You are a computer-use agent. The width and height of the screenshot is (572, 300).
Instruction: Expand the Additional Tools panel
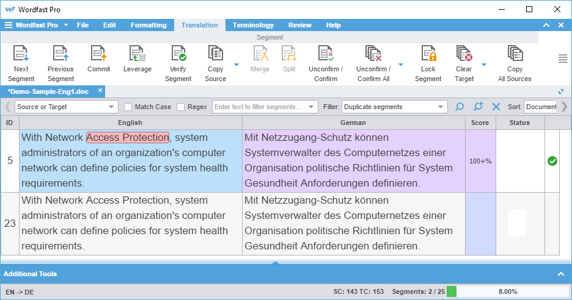[560, 274]
